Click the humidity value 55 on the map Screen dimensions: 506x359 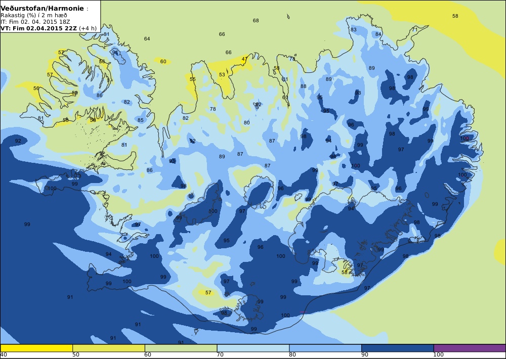[193, 79]
